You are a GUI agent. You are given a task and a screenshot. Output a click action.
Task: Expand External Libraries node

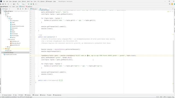click(x=2, y=53)
